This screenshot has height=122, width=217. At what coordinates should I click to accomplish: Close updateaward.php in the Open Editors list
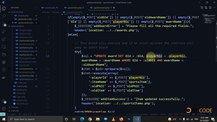click(x=13, y=23)
